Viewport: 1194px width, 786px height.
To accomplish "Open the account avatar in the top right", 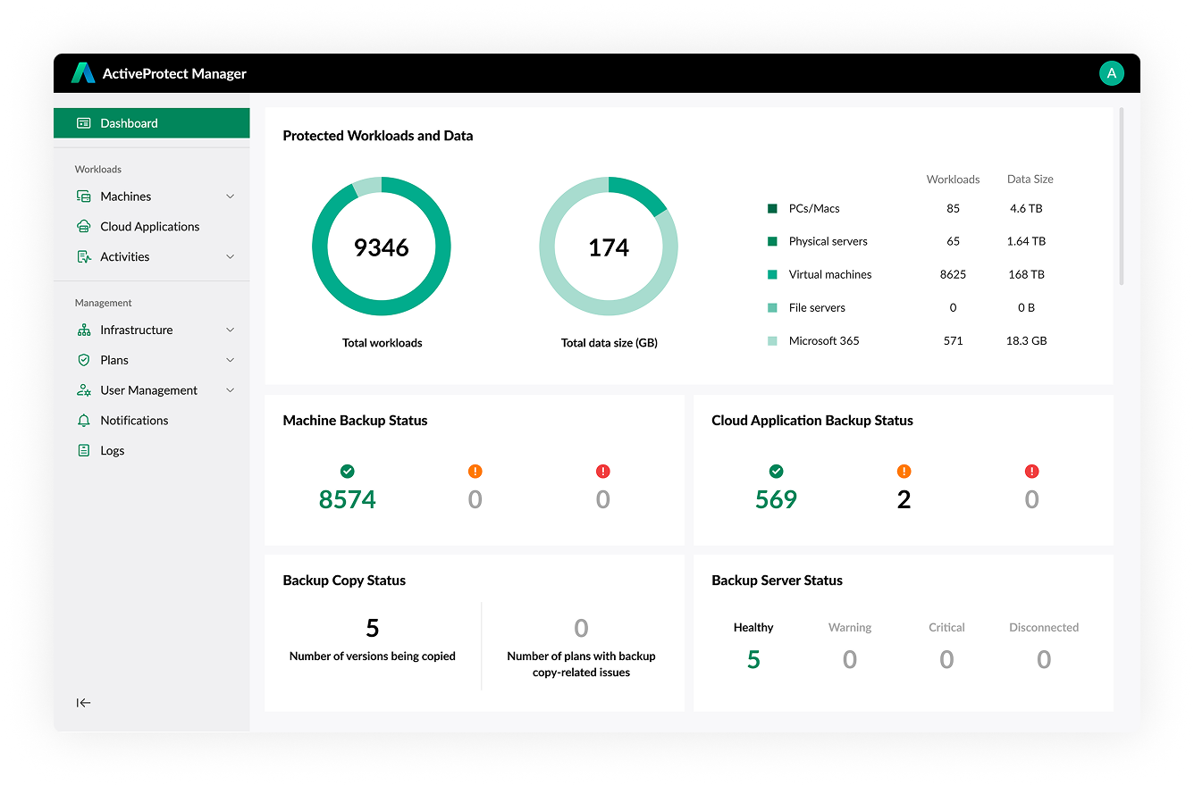I will point(1112,73).
